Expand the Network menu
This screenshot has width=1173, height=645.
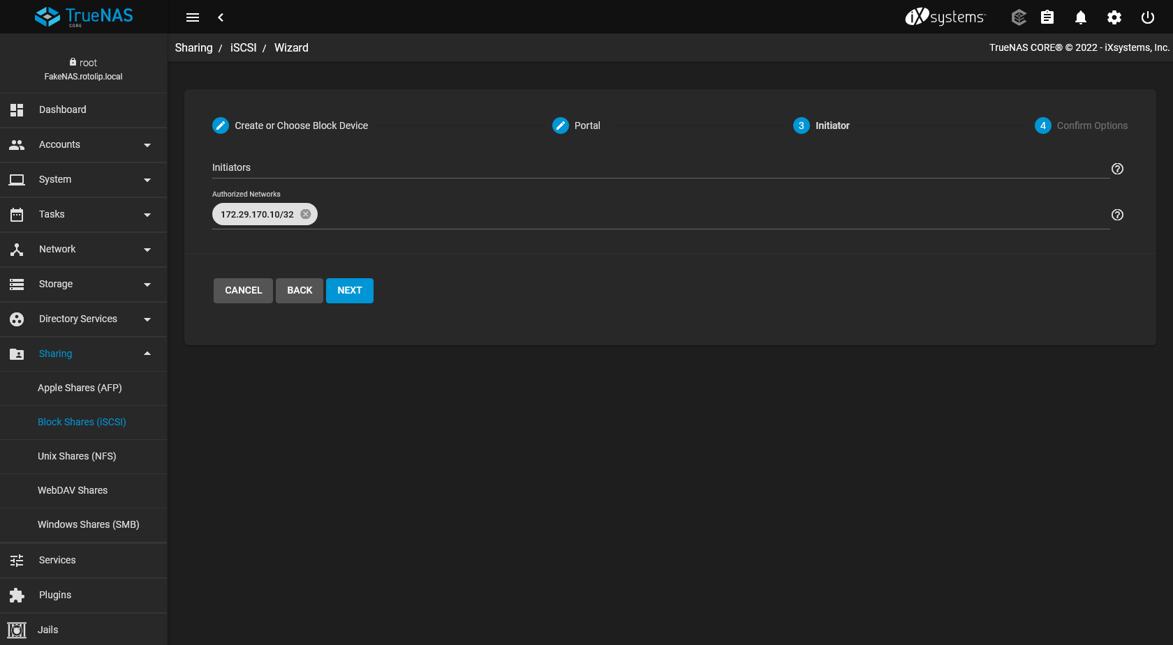coord(84,250)
